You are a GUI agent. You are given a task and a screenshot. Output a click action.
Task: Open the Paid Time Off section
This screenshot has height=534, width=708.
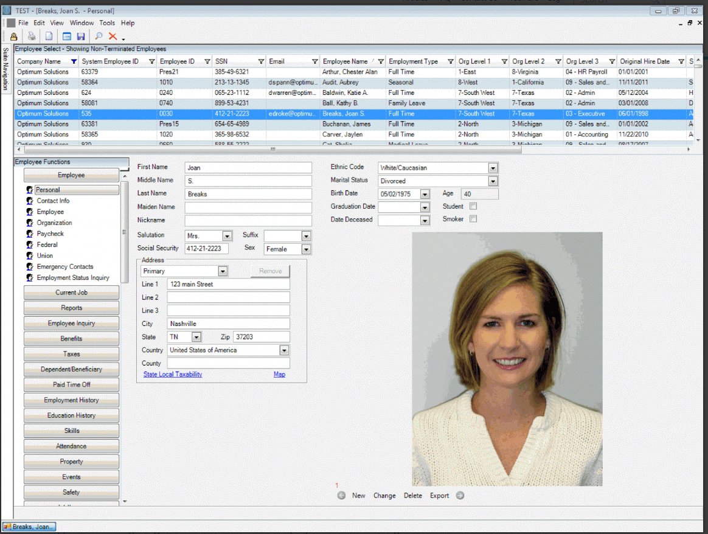71,384
